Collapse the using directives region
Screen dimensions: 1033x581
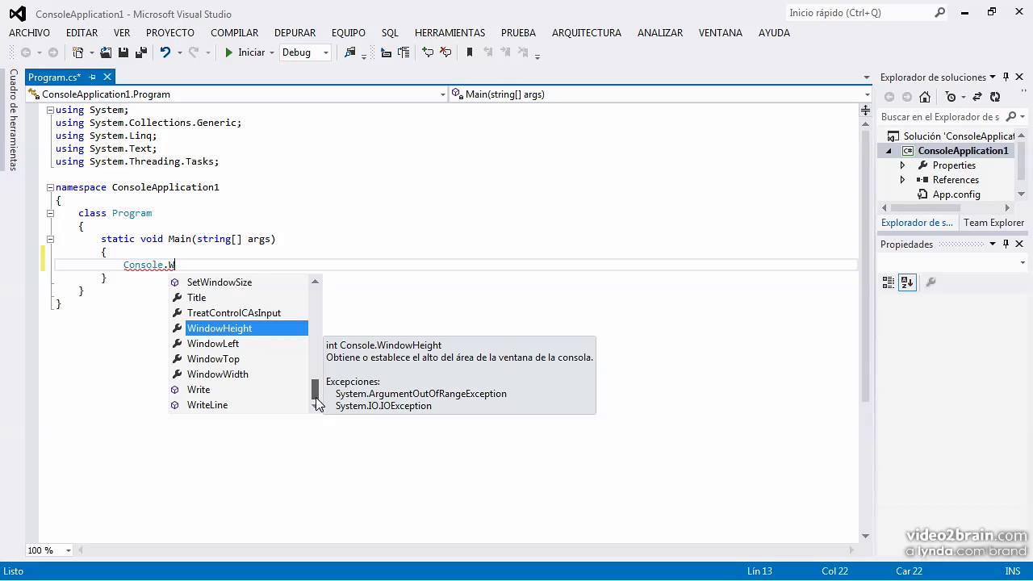(50, 110)
